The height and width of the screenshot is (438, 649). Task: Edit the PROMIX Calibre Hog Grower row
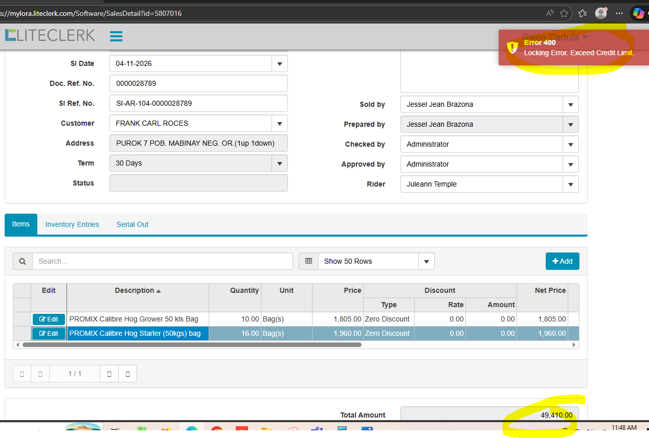tap(49, 319)
